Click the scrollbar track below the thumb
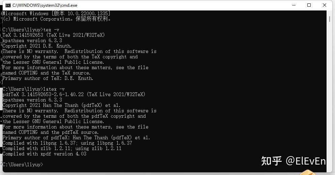335x175 pixels. click(x=330, y=96)
